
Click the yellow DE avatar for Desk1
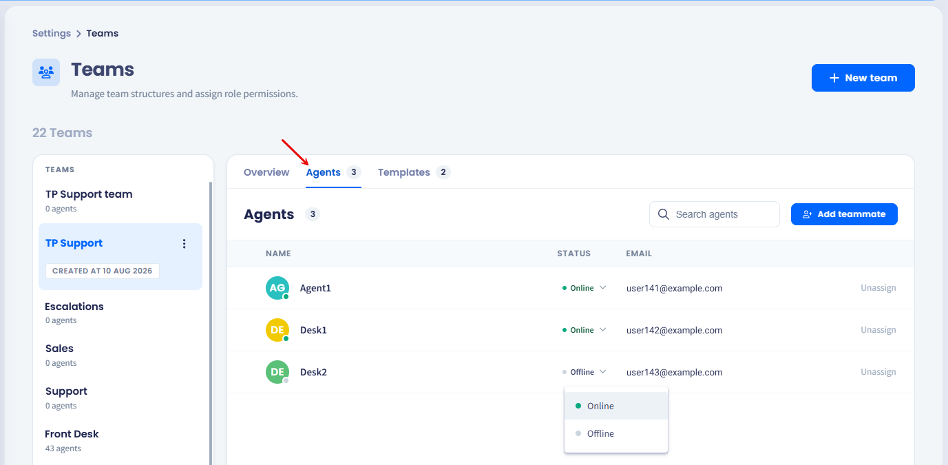tap(277, 330)
